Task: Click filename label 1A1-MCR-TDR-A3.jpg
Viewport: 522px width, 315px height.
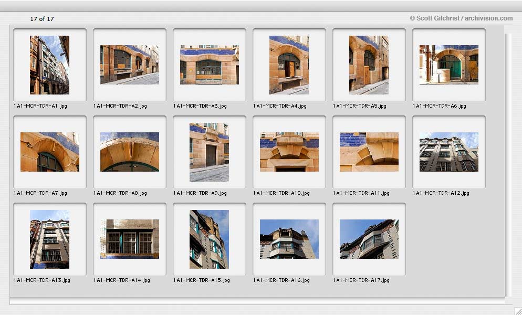Action: pos(200,106)
